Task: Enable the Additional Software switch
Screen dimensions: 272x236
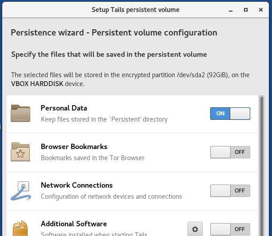Action: [230, 229]
